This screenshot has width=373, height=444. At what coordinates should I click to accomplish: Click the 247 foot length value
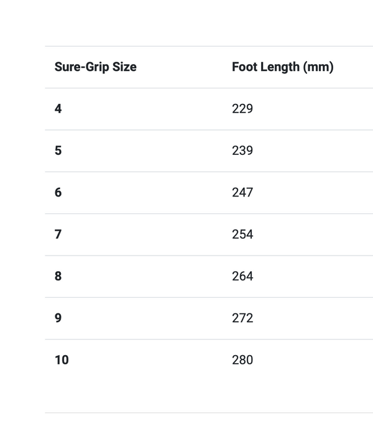[242, 192]
